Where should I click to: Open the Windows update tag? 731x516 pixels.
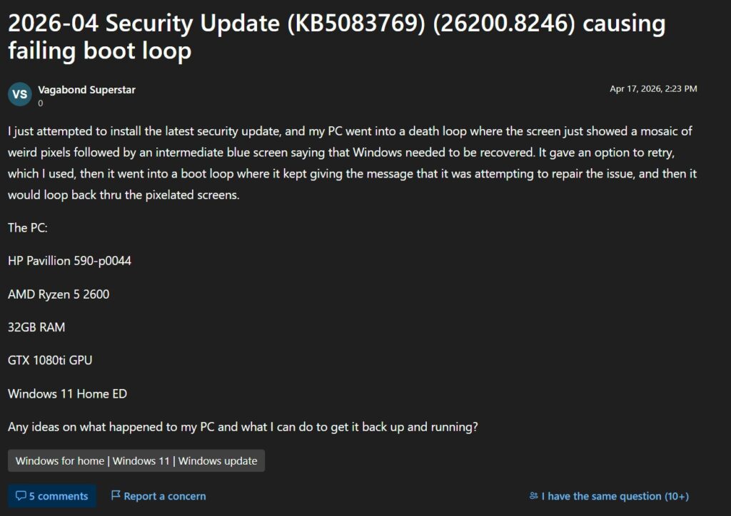click(216, 461)
